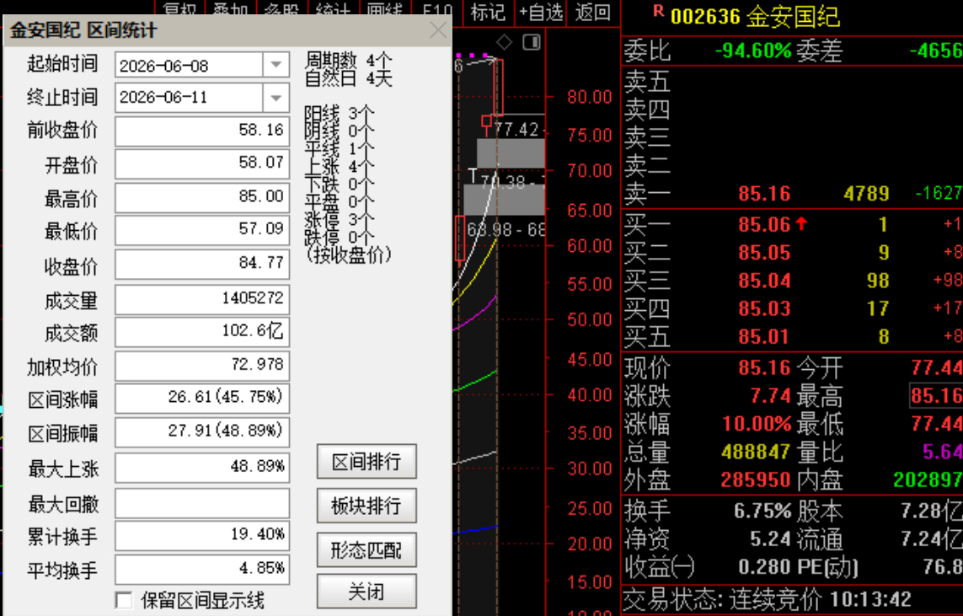Click the 涨幅 value 10.00%
Screen dimensions: 963x616
(757, 424)
